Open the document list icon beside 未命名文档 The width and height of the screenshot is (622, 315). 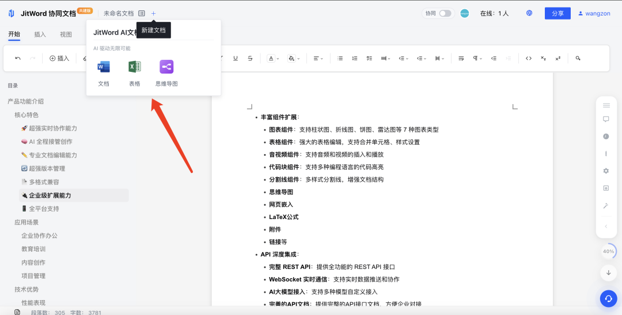(142, 13)
